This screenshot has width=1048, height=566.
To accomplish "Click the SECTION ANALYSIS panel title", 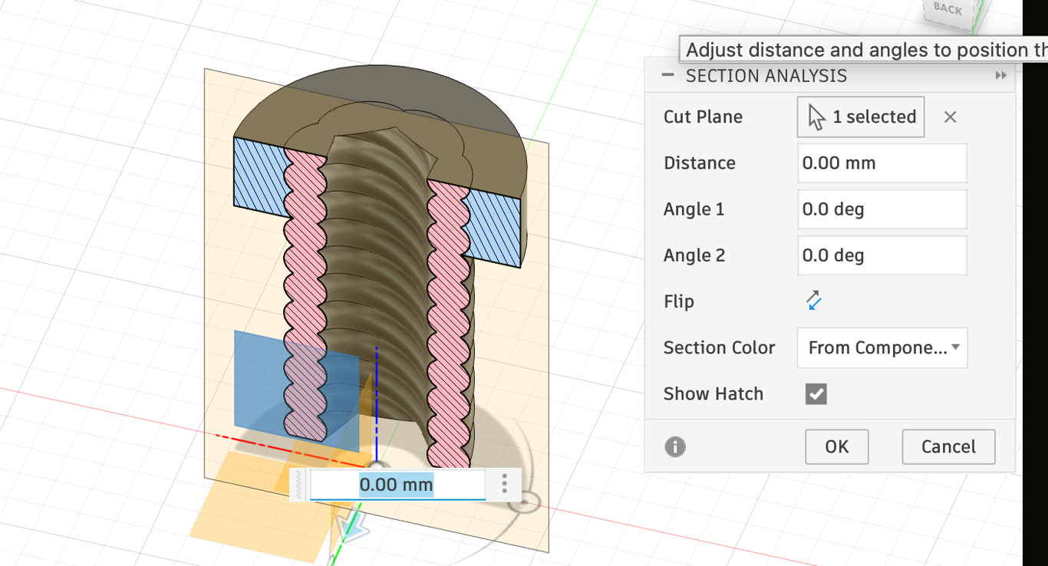I will 766,76.
